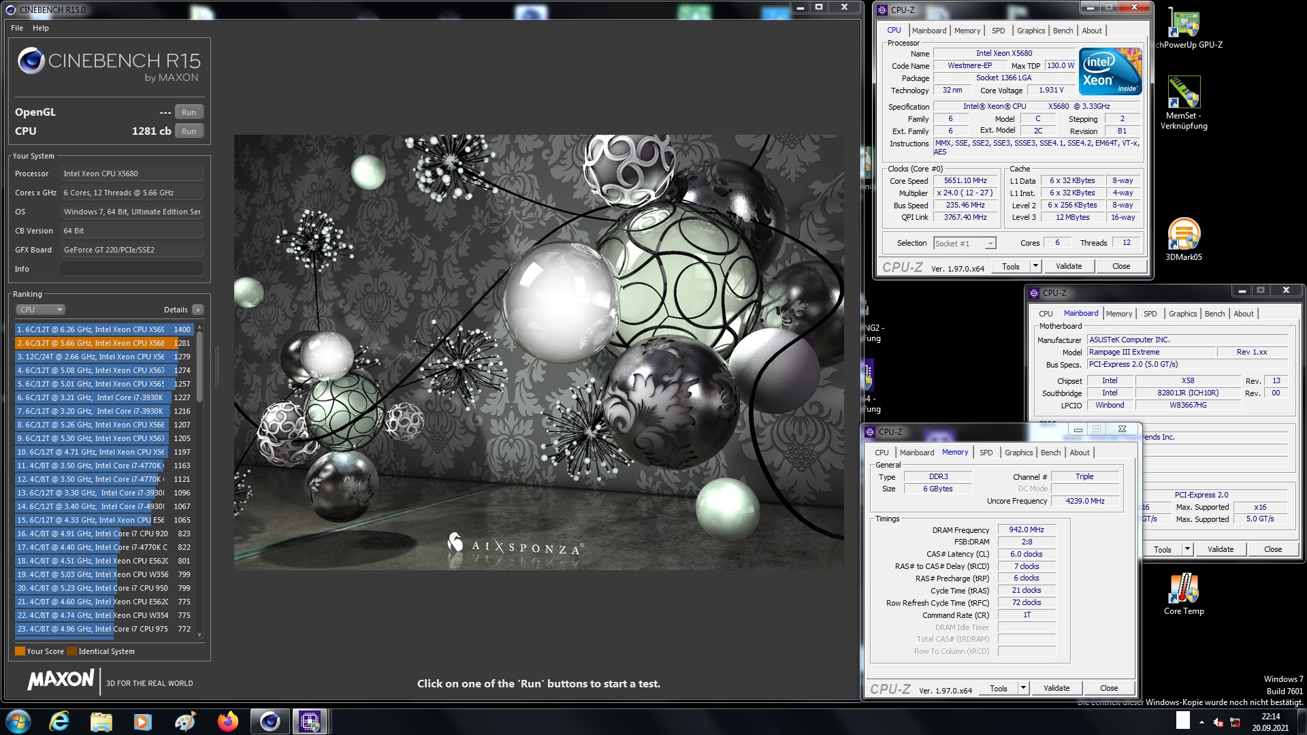Click the rendered spheres image
The height and width of the screenshot is (735, 1307).
(x=538, y=352)
